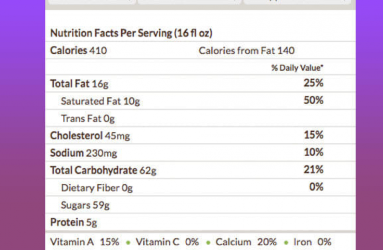Click the Iron 0% entry

[312, 242]
